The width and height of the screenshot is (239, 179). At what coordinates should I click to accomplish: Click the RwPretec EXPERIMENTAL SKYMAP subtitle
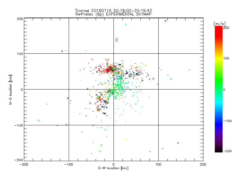(x=114, y=14)
